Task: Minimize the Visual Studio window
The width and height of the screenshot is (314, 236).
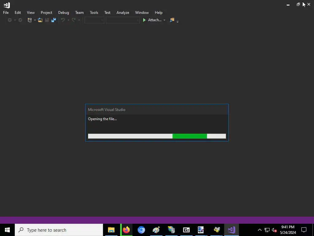Action: [x=288, y=5]
